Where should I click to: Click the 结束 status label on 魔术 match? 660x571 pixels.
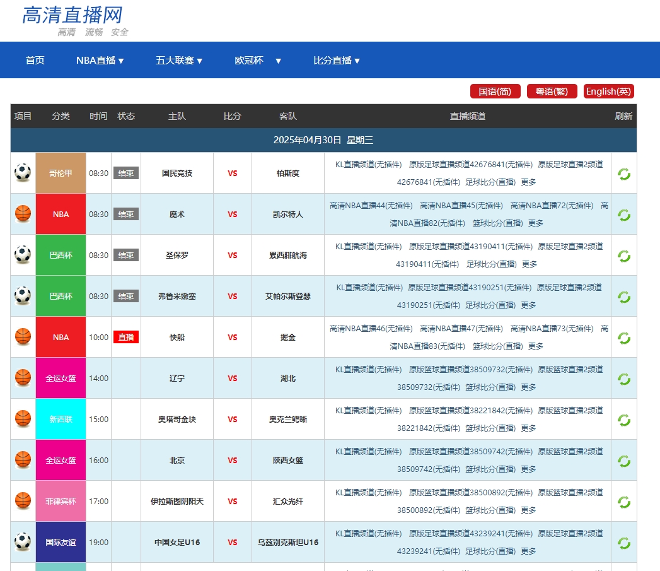(125, 214)
